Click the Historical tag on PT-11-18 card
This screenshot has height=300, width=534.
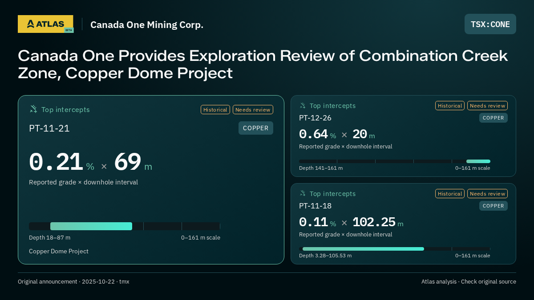pos(450,194)
